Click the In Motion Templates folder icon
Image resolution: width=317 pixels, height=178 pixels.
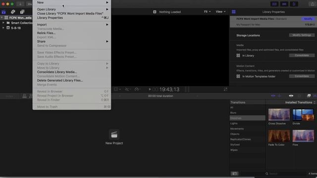[x=238, y=76]
